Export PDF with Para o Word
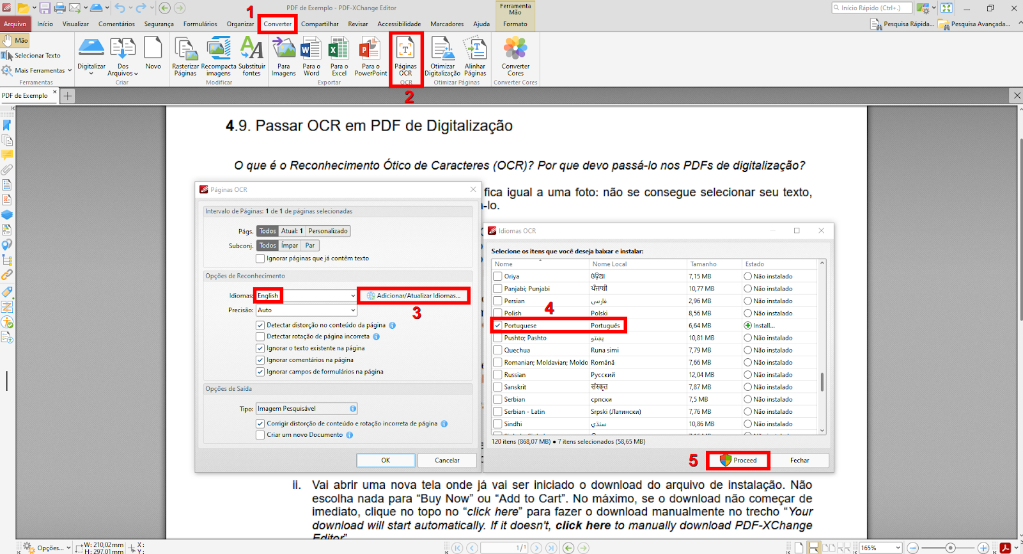 311,56
